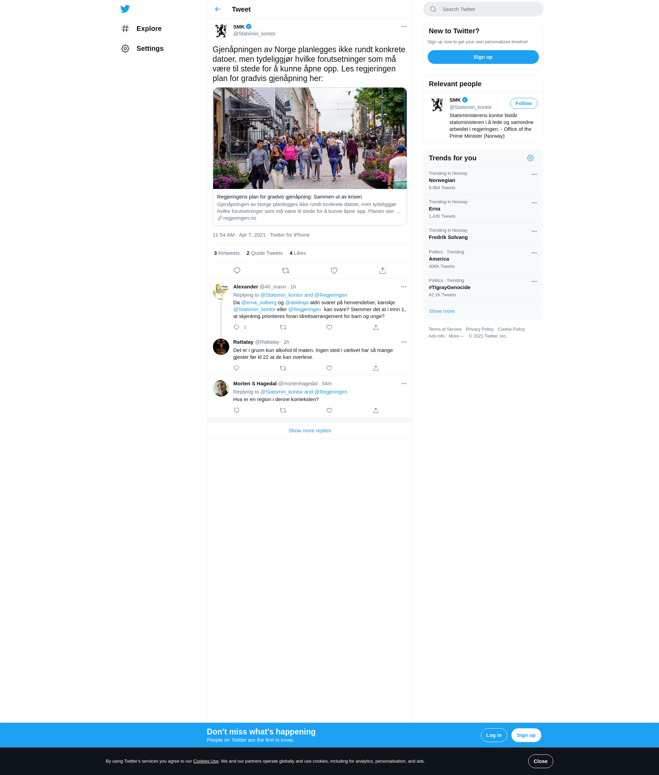
Task: Show more replies
Action: tap(309, 431)
